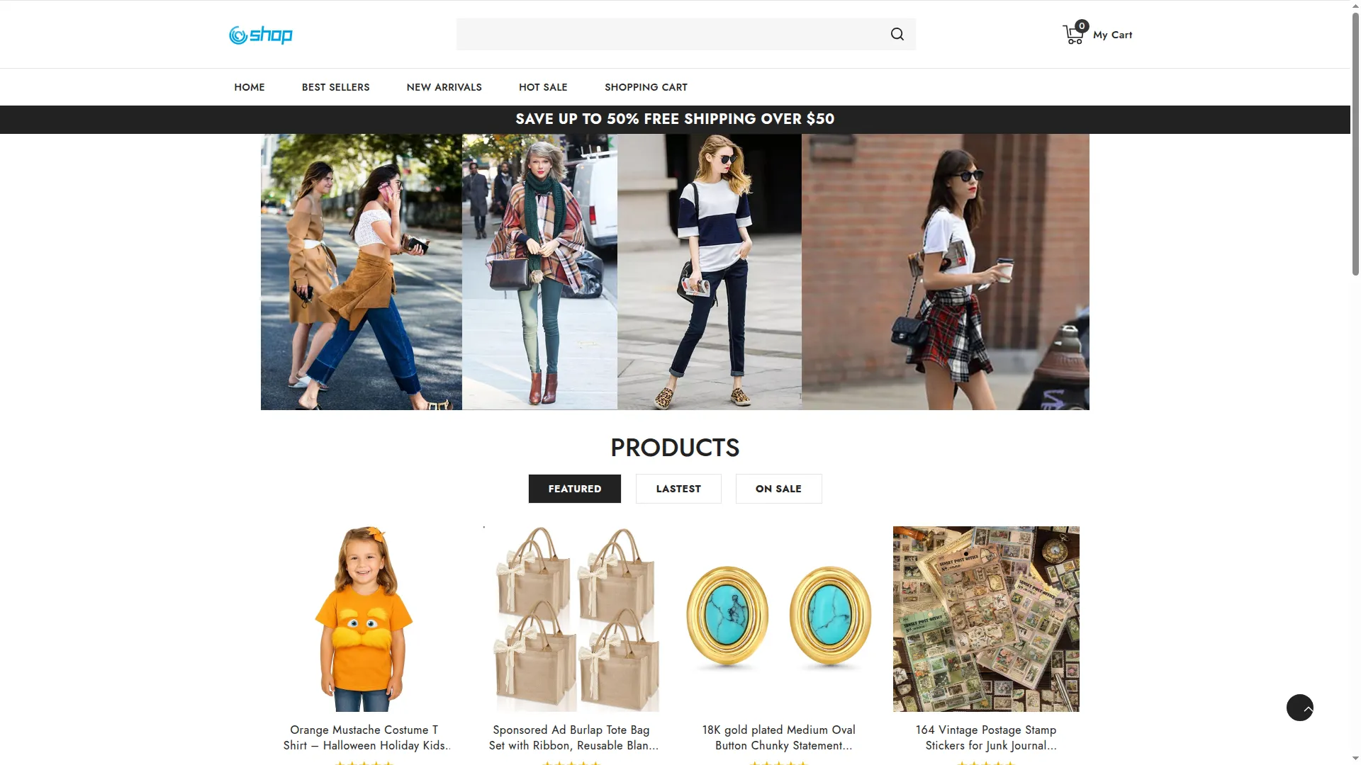Go to the HOME menu item
Screen dimensions: 1361x765
coord(250,87)
